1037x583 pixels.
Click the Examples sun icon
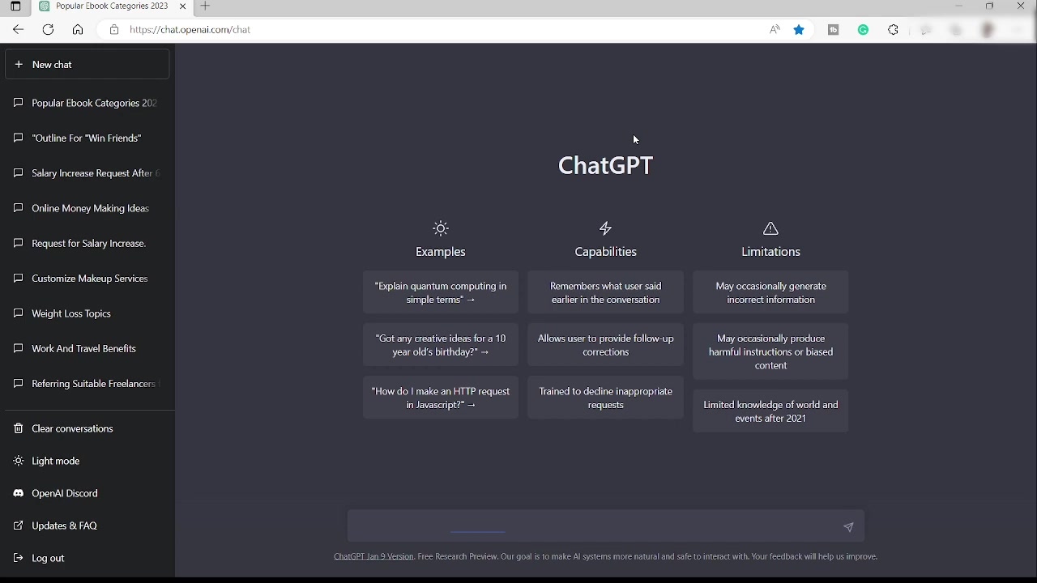tap(441, 228)
